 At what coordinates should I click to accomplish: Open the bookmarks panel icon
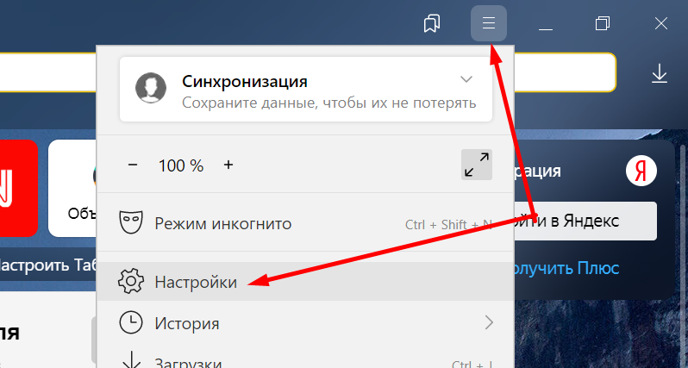[432, 23]
